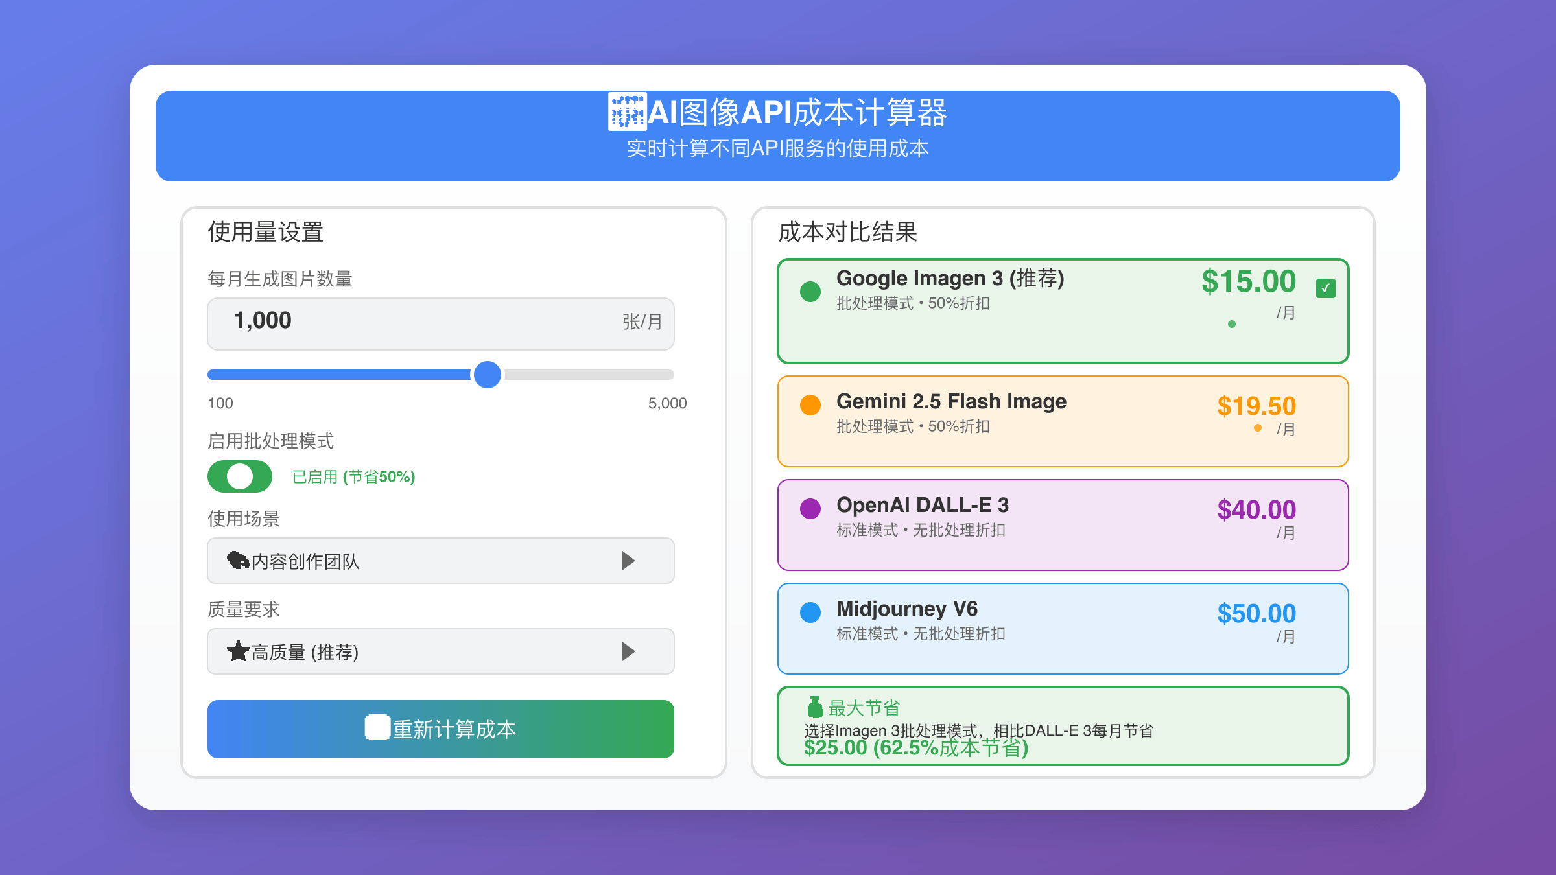
Task: Click the 成本对比结果 heading
Action: pyautogui.click(x=848, y=232)
